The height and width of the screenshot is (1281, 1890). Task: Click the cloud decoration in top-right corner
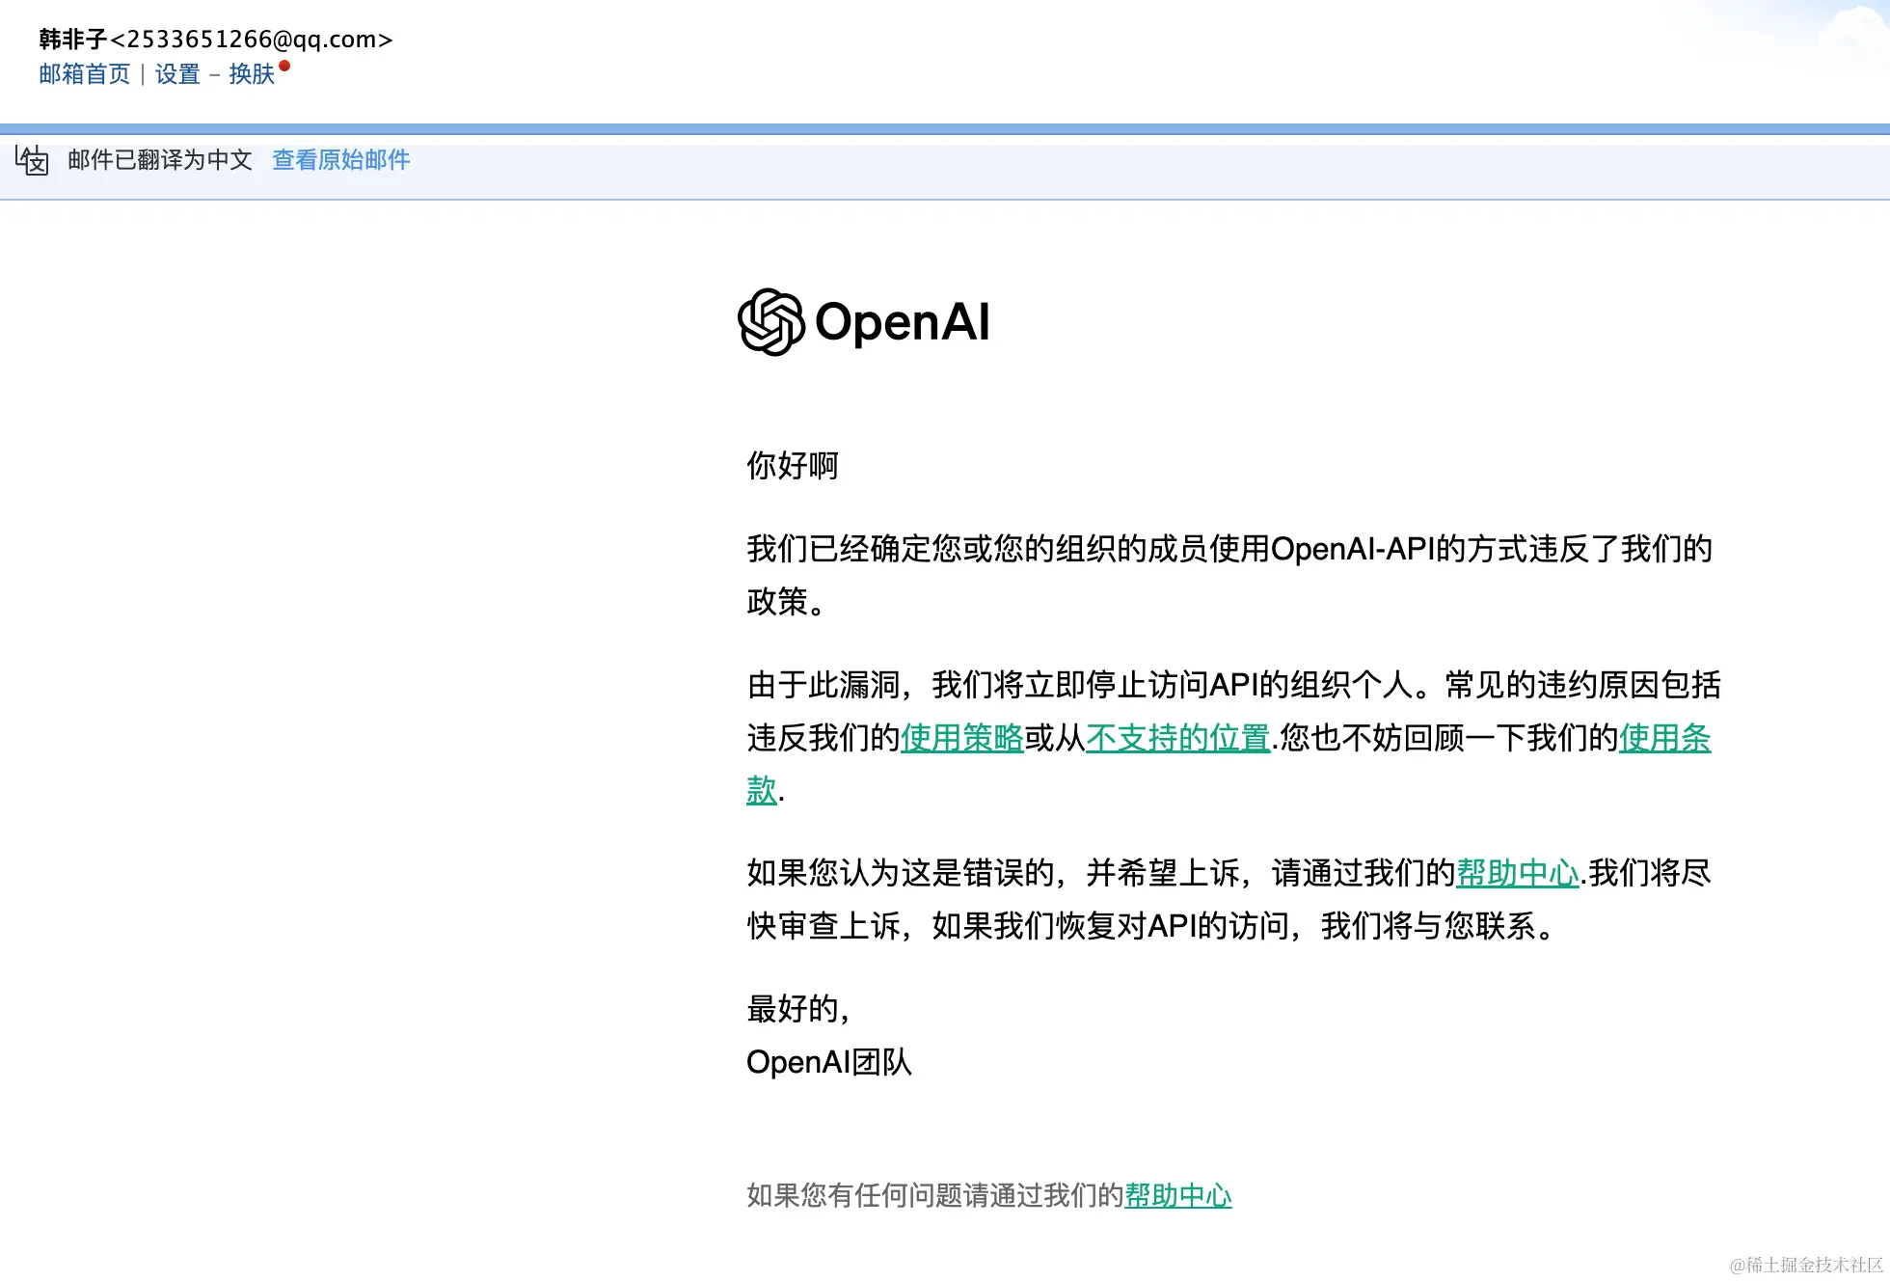[x=1850, y=32]
